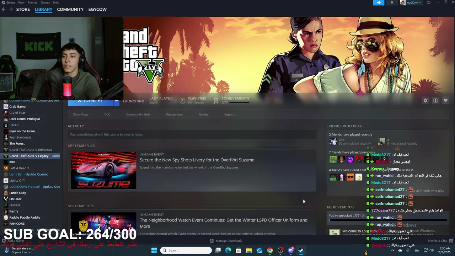Image resolution: width=455 pixels, height=256 pixels.
Task: Open friend Joo's avatar
Action: point(333,142)
